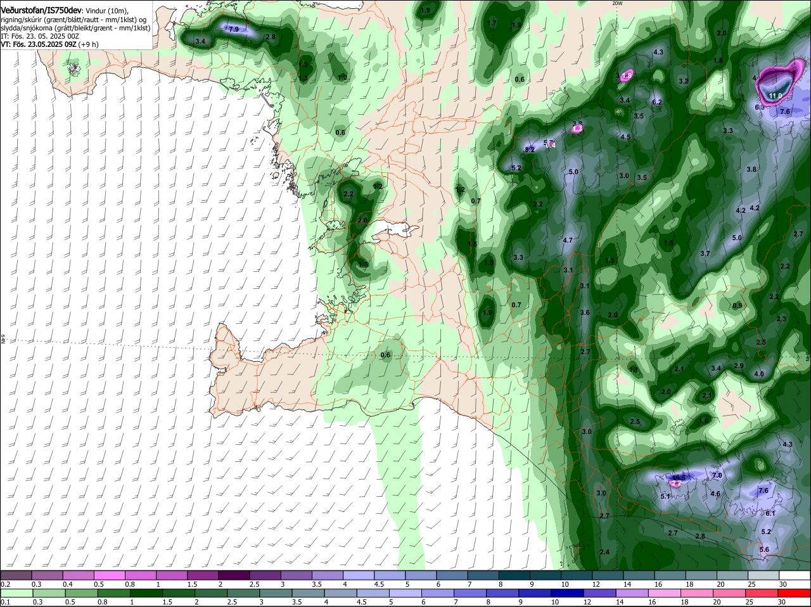This screenshot has width=811, height=607.
Task: Click the 3.7 precipitation value on the map
Action: (705, 253)
